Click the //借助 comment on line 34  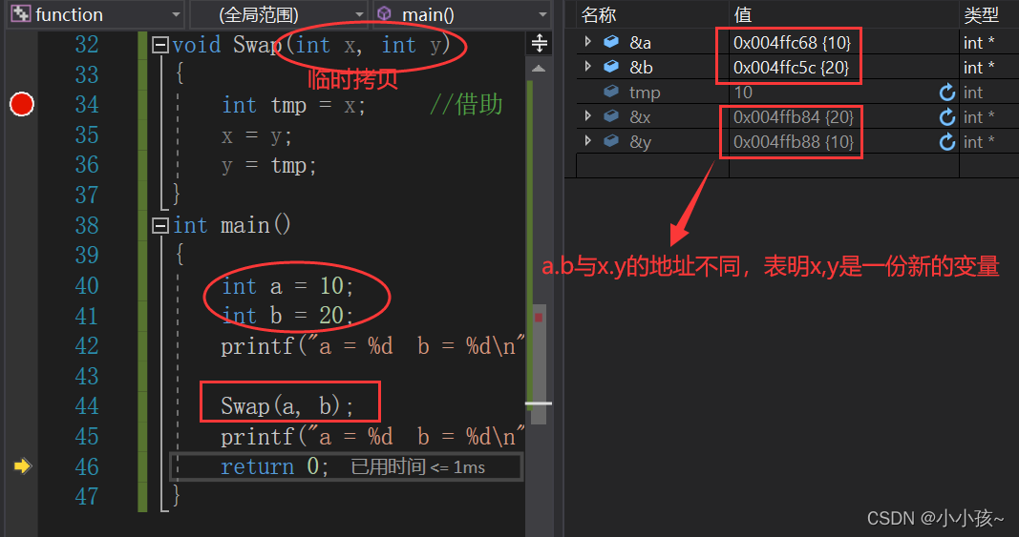pyautogui.click(x=466, y=105)
